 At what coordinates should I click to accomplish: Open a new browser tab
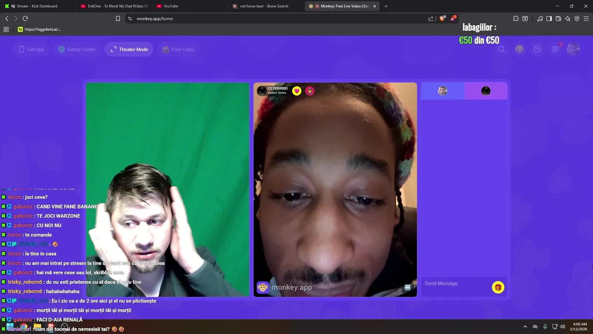[386, 6]
